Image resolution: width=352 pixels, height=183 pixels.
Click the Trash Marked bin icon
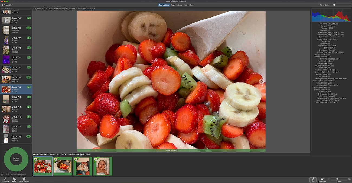click(x=24, y=179)
